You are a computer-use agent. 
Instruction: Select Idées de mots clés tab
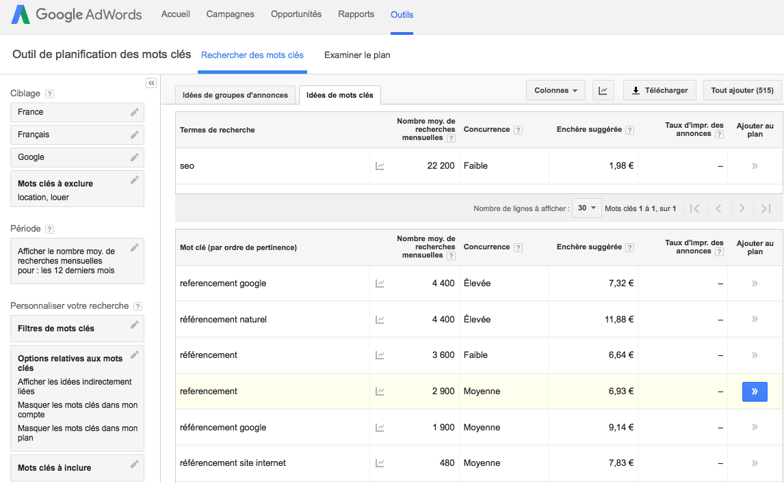coord(340,95)
